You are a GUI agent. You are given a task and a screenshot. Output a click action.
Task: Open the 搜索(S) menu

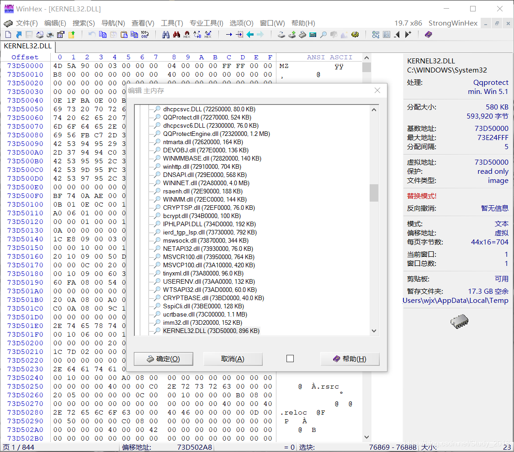[x=84, y=23]
